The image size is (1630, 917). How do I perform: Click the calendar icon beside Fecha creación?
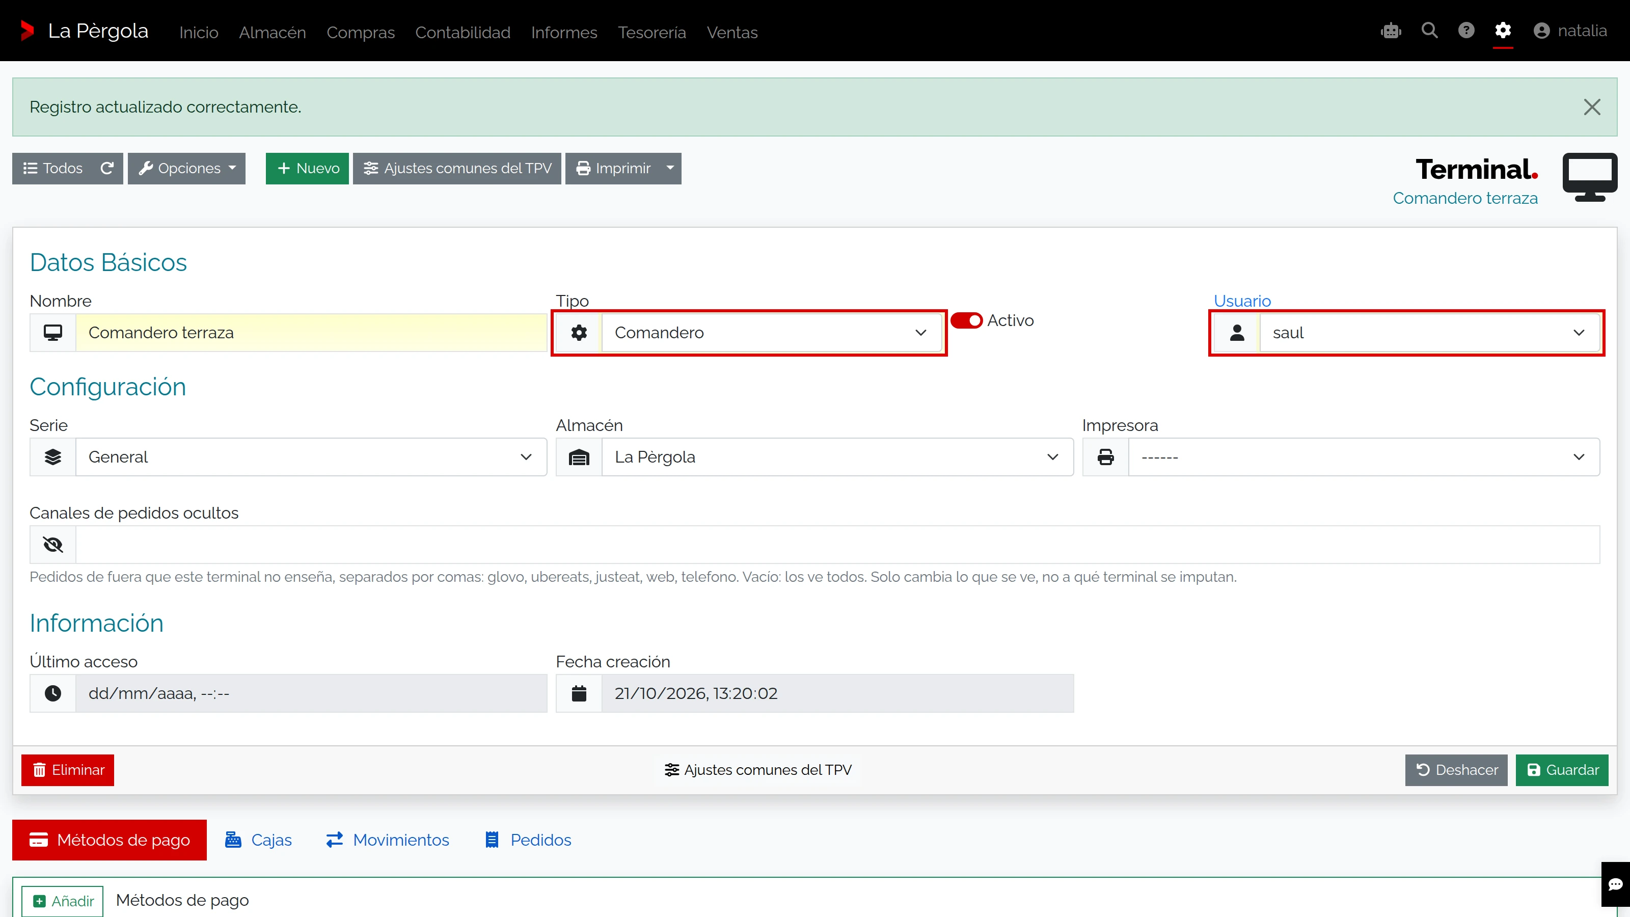pyautogui.click(x=579, y=693)
